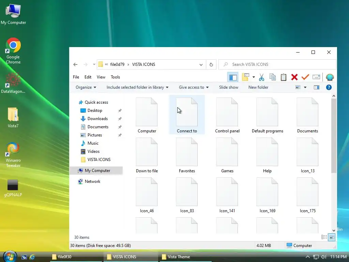
Task: Expand the hidden path chevron in address bar
Action: pos(106,64)
